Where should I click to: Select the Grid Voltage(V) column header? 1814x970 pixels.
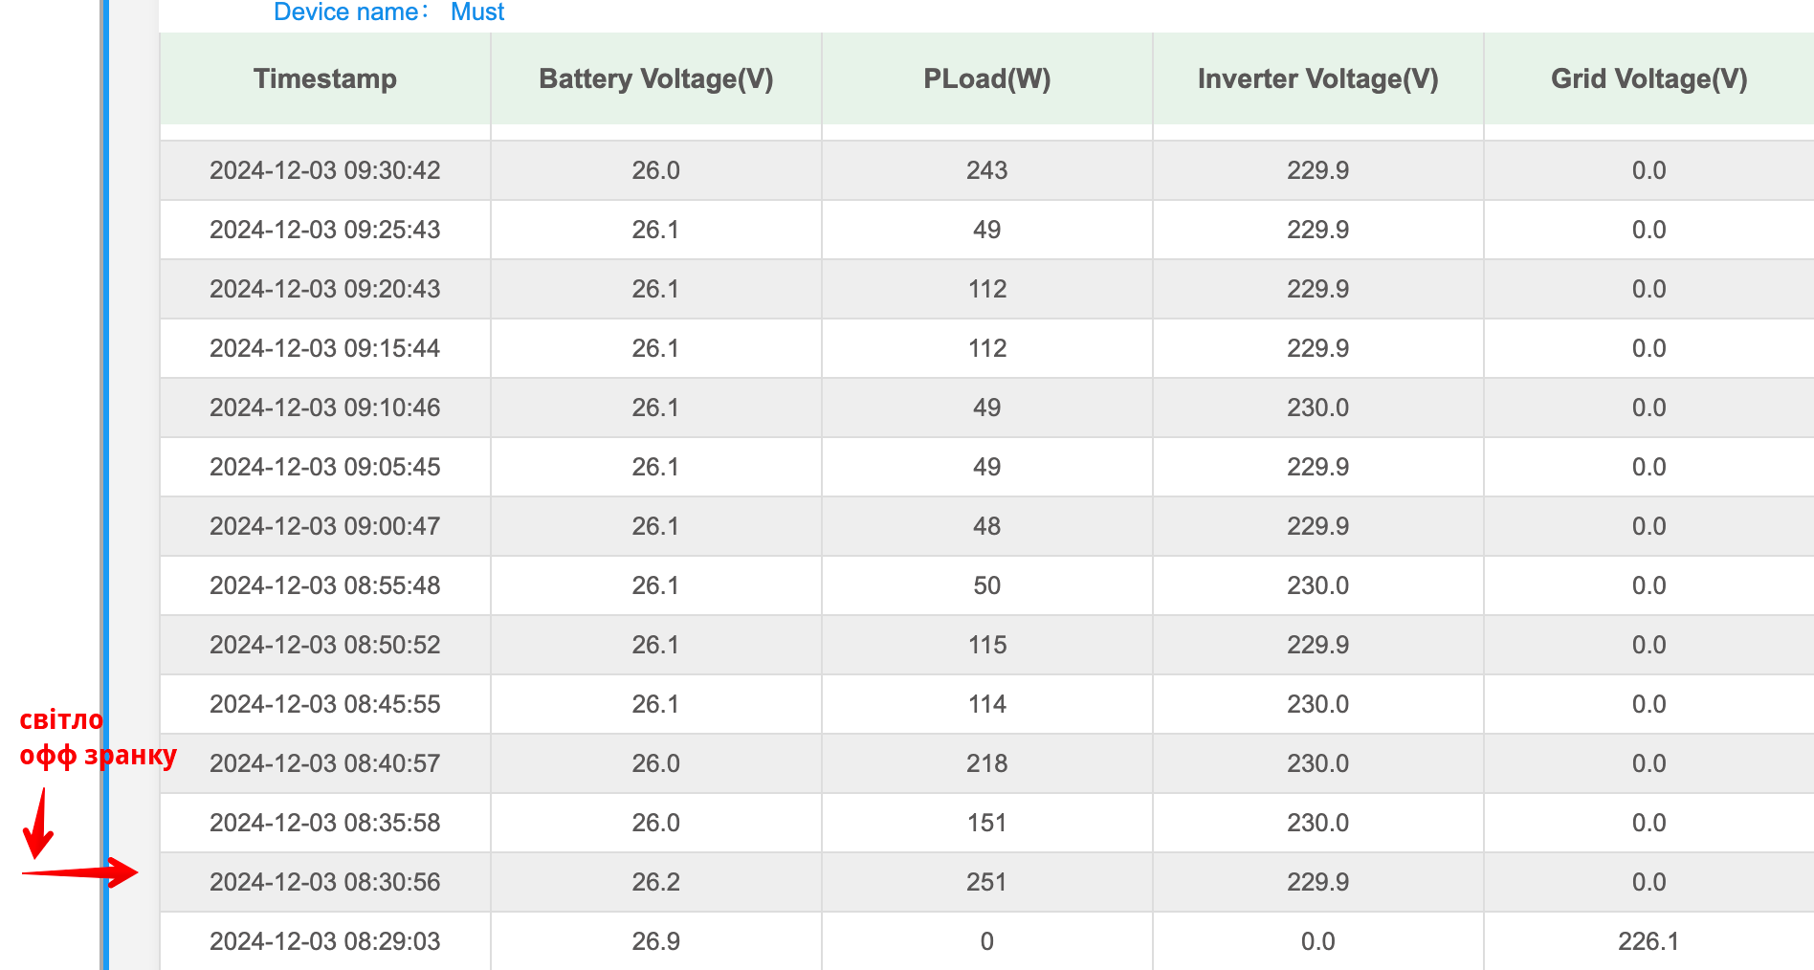1649,78
